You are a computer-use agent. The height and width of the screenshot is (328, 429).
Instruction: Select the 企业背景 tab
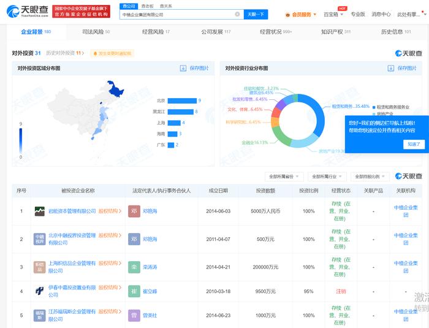pyautogui.click(x=36, y=32)
